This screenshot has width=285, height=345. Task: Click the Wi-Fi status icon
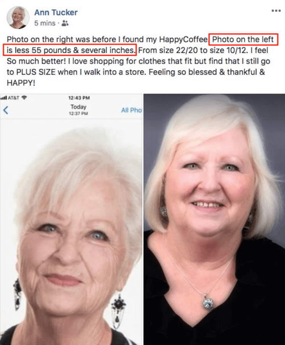pos(24,97)
